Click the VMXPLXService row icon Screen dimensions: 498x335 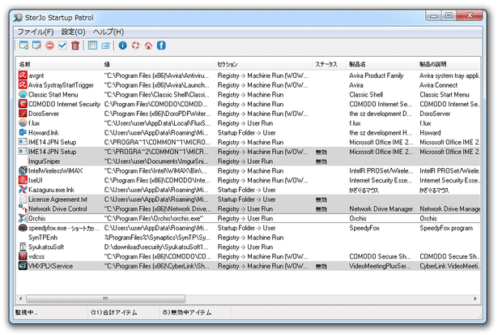[x=23, y=266]
